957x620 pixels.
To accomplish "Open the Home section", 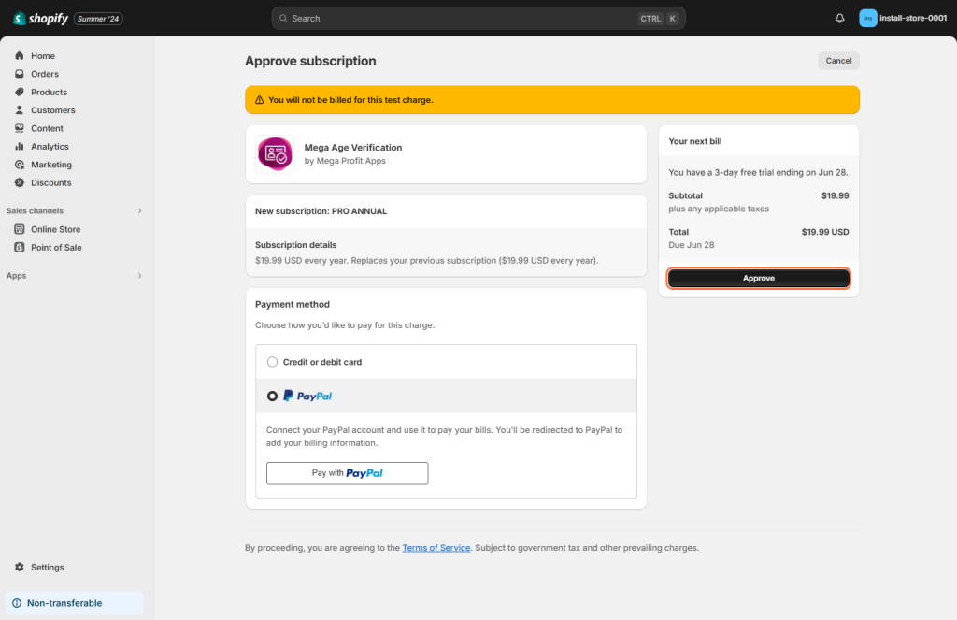I will (42, 55).
